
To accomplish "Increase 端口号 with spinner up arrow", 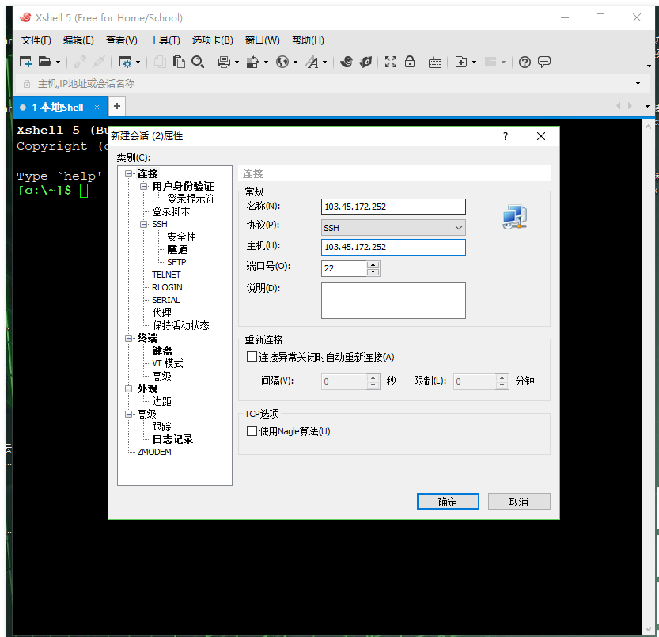I will (373, 264).
